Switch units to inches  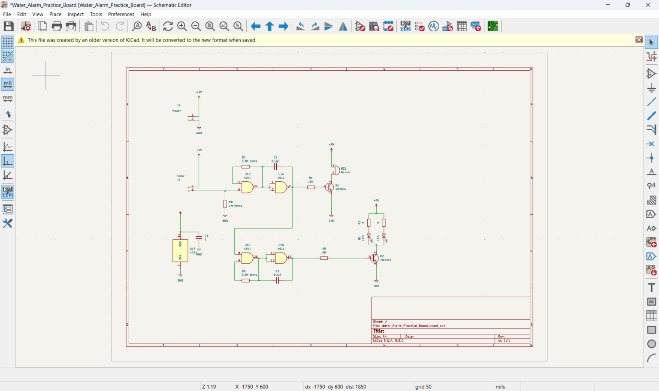8,70
